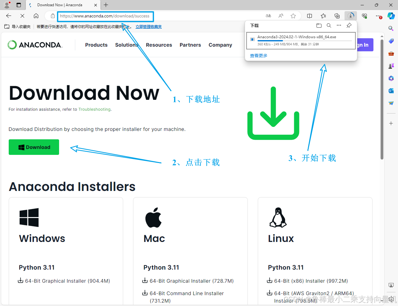Open the sidebar Outlook icon
This screenshot has width=398, height=306.
click(x=391, y=91)
